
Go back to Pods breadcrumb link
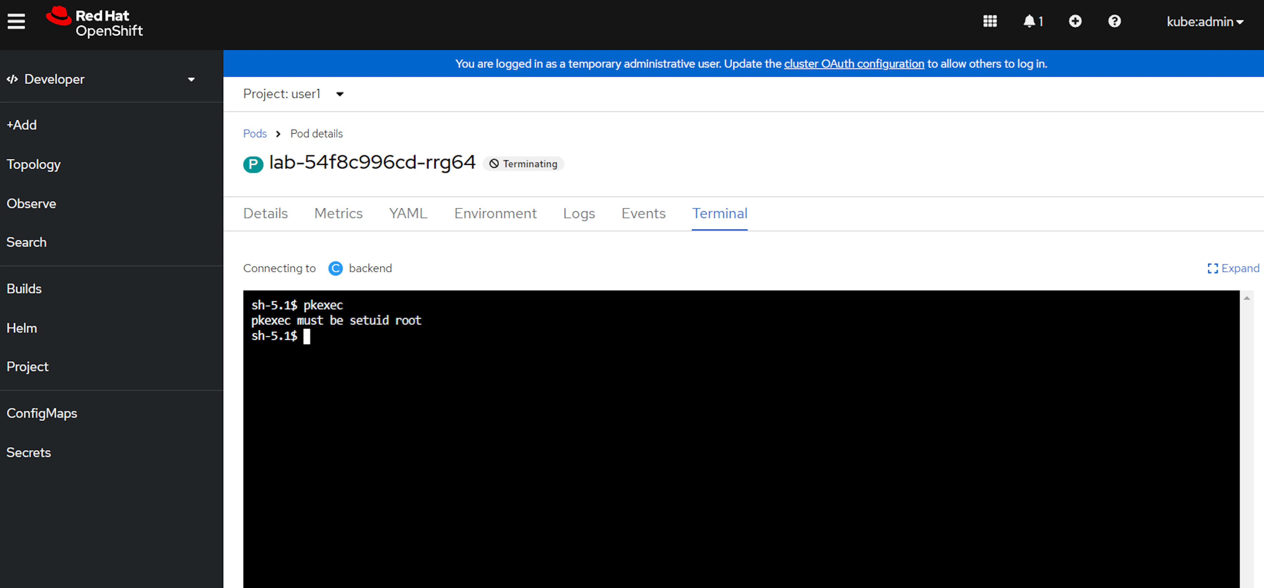(x=255, y=133)
